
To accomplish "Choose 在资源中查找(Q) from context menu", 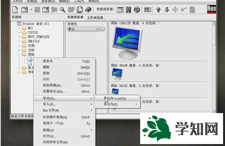I will coord(64,117).
